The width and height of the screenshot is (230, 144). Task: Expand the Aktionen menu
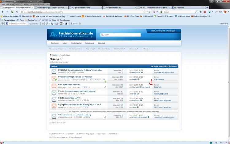[146, 49]
